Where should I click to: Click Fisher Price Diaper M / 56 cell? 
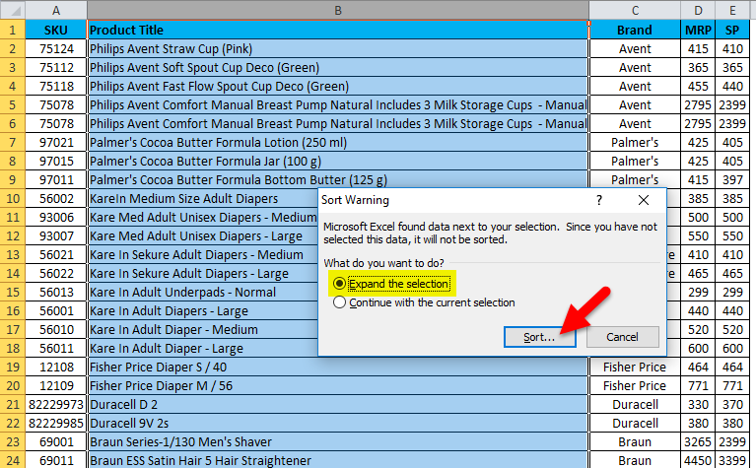click(337, 385)
